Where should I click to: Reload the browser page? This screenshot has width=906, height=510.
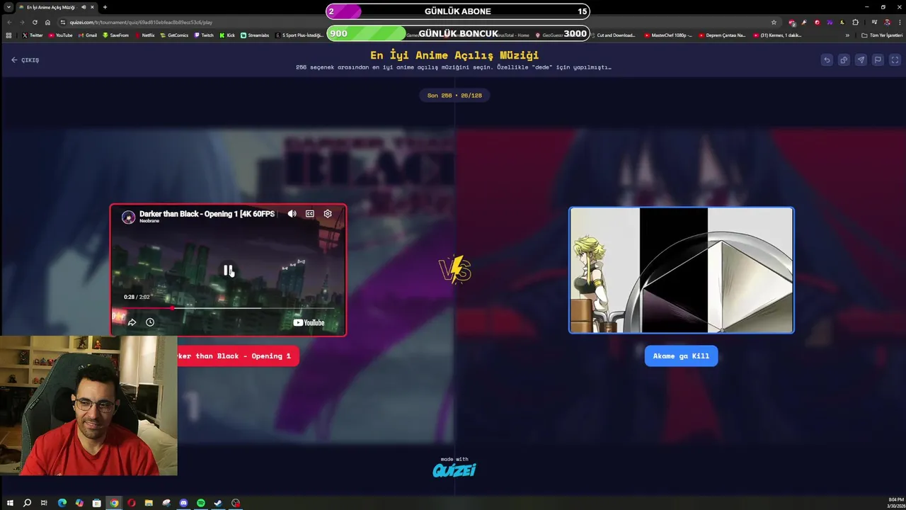click(35, 22)
